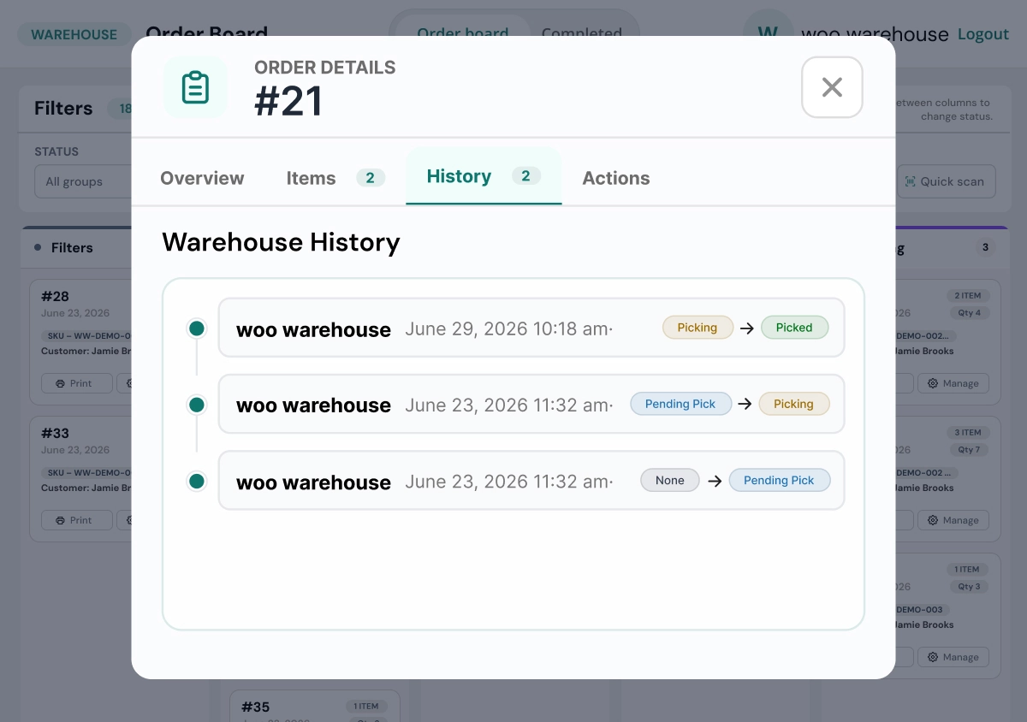
Task: Close the Order Details dialog
Action: click(x=832, y=87)
